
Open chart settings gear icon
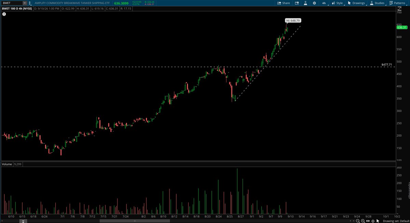314,3
